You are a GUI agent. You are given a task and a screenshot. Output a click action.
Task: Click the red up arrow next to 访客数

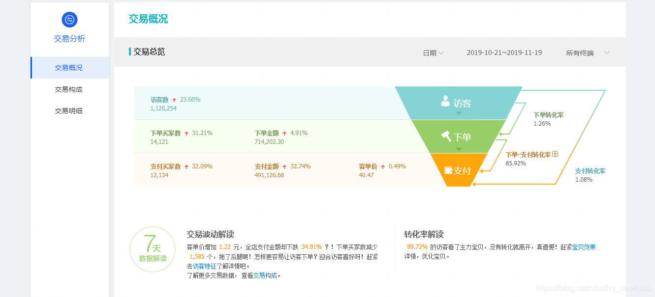click(174, 100)
